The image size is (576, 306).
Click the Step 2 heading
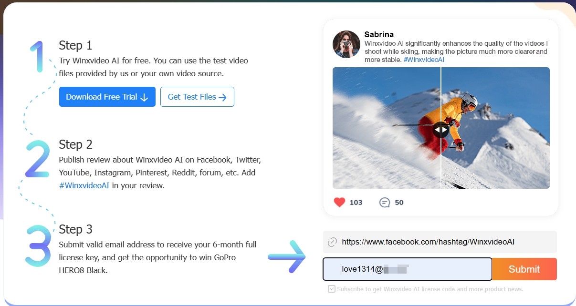pyautogui.click(x=75, y=144)
